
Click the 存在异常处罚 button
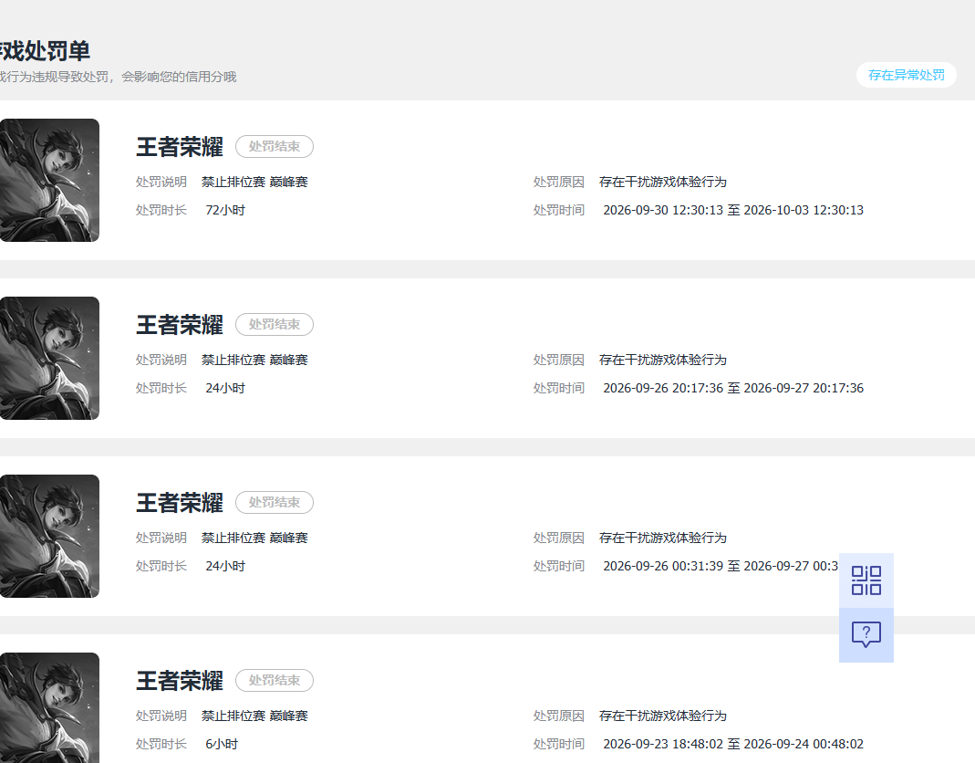[906, 76]
